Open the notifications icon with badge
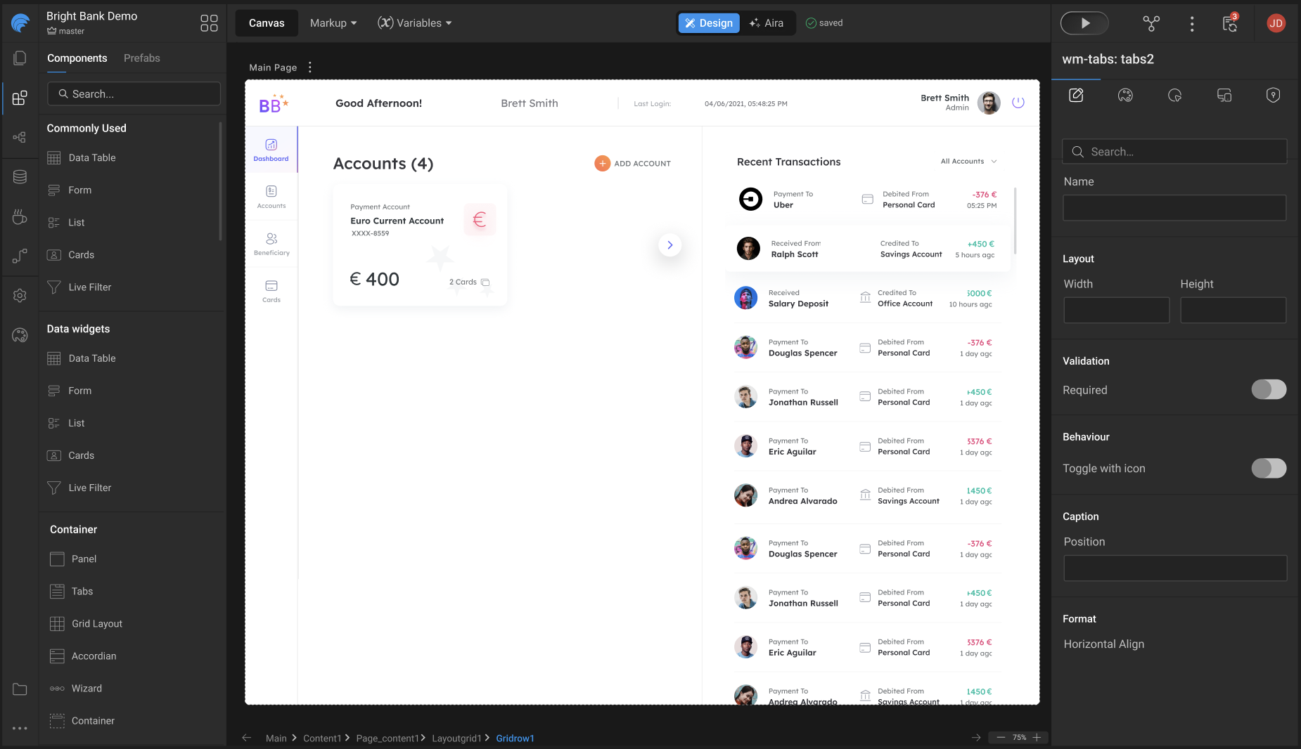Screen dimensions: 1301x749 click(x=1229, y=23)
